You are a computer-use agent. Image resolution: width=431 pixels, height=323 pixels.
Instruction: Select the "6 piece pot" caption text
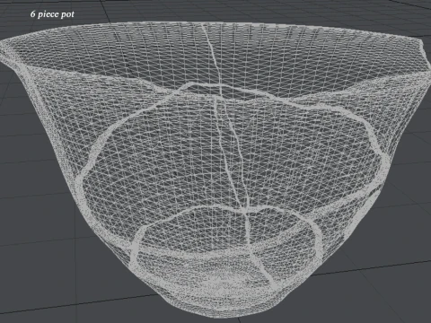click(52, 14)
